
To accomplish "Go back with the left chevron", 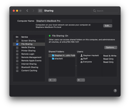I will 27,11.
